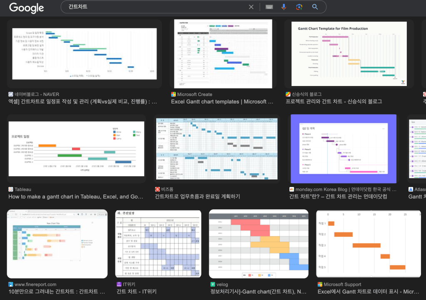426x300 pixels.
Task: Clear the search box text
Action: pos(251,7)
